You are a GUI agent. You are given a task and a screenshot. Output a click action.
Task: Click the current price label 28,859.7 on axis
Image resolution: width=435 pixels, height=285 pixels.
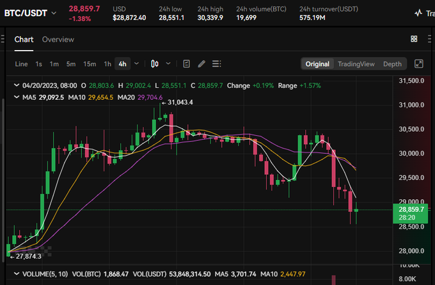pos(411,209)
